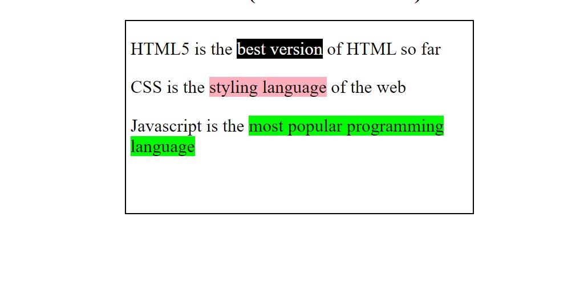Click the black highlighted "best version" text
Viewport: 588px width, 282px height.
click(x=279, y=49)
